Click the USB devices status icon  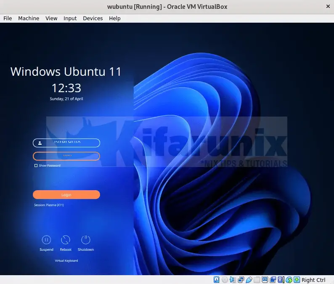[x=249, y=279]
